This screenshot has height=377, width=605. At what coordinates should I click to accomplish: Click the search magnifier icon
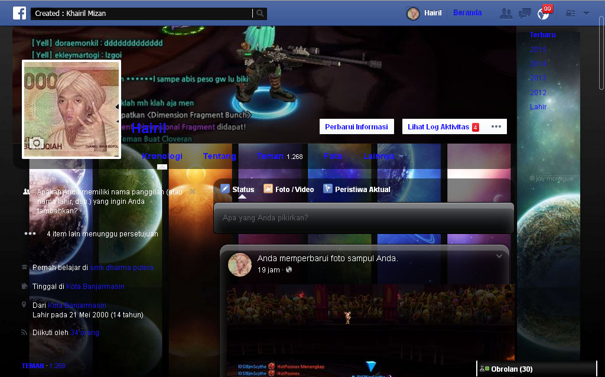tap(260, 13)
